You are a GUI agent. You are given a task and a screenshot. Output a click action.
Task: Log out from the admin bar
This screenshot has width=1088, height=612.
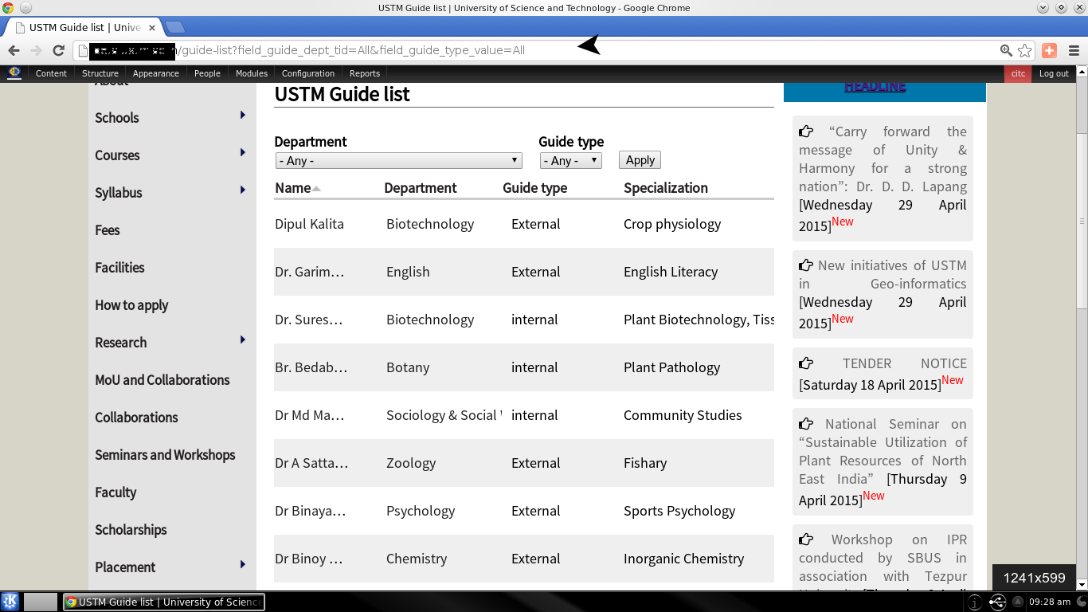coord(1054,73)
